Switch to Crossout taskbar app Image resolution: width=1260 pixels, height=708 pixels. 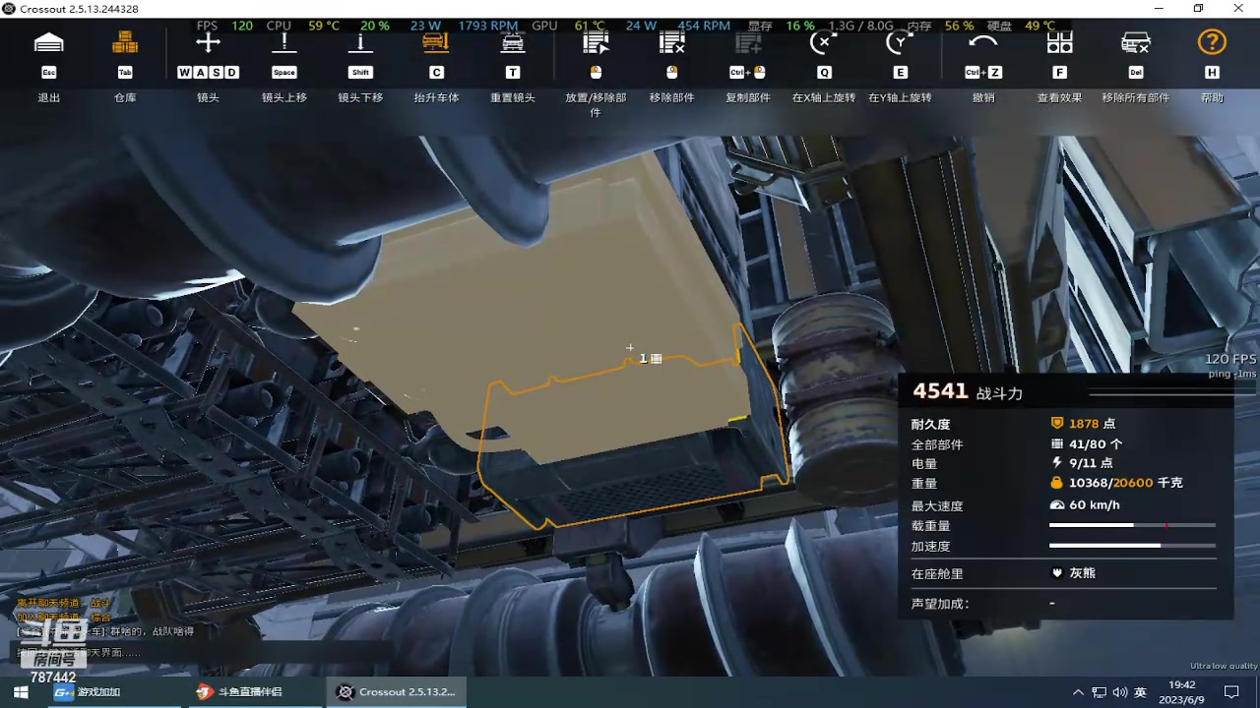click(x=397, y=692)
